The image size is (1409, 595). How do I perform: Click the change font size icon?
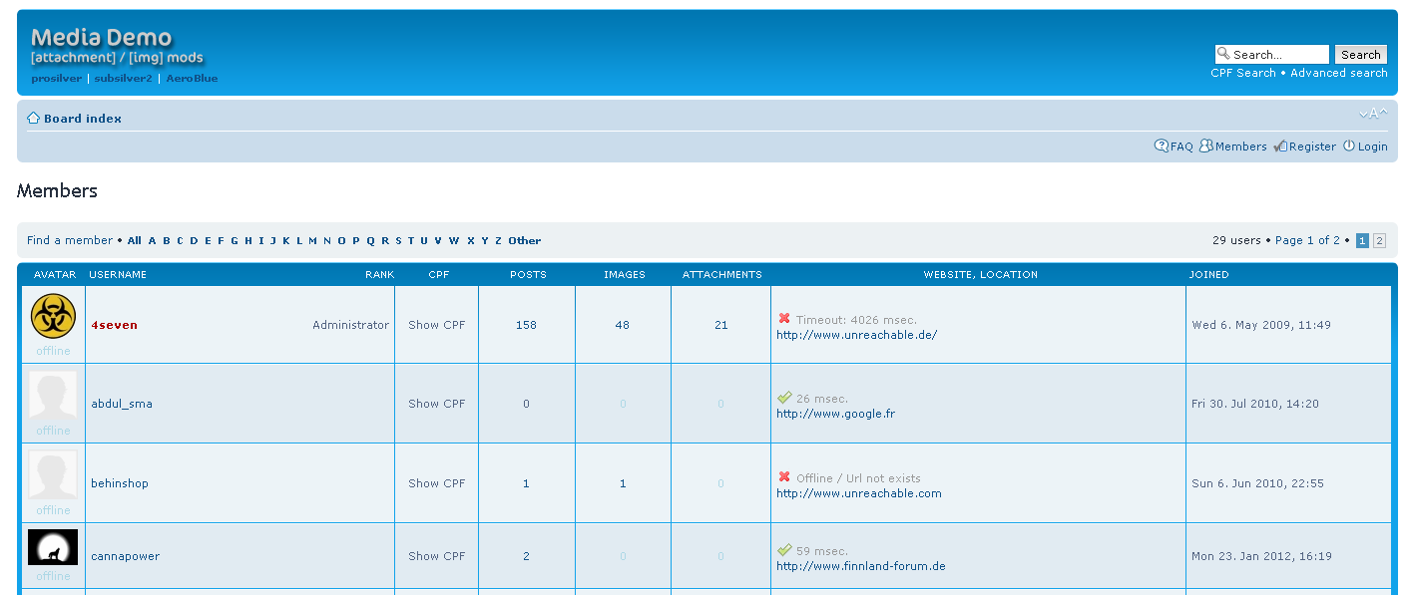tap(1373, 114)
